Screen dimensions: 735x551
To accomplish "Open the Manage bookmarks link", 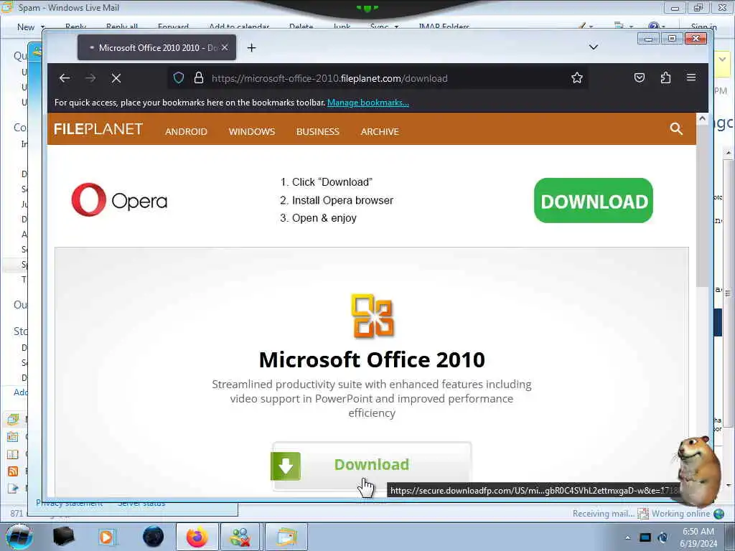I will pos(368,103).
